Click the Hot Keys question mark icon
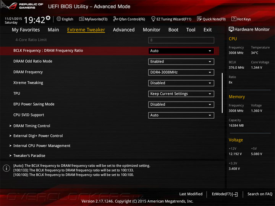275x206 pixels. tap(234, 19)
